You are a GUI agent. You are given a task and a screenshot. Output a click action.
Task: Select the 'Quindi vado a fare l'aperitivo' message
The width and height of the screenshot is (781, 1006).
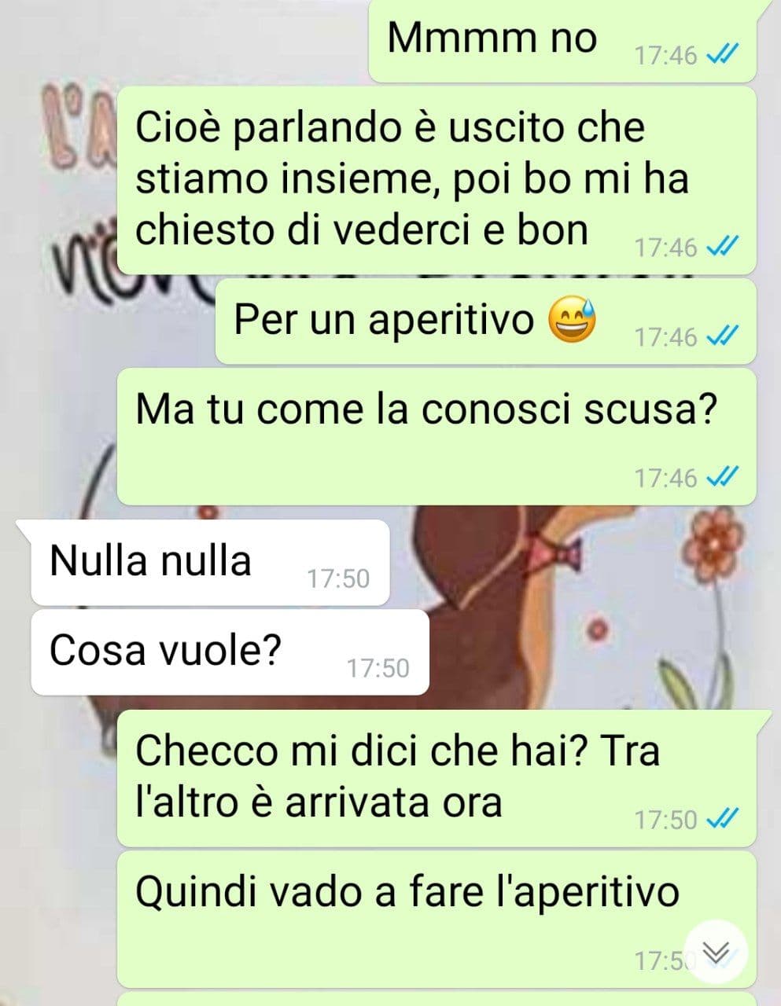[437, 920]
